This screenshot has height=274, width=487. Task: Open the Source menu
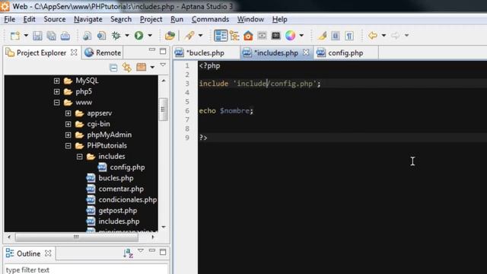55,19
